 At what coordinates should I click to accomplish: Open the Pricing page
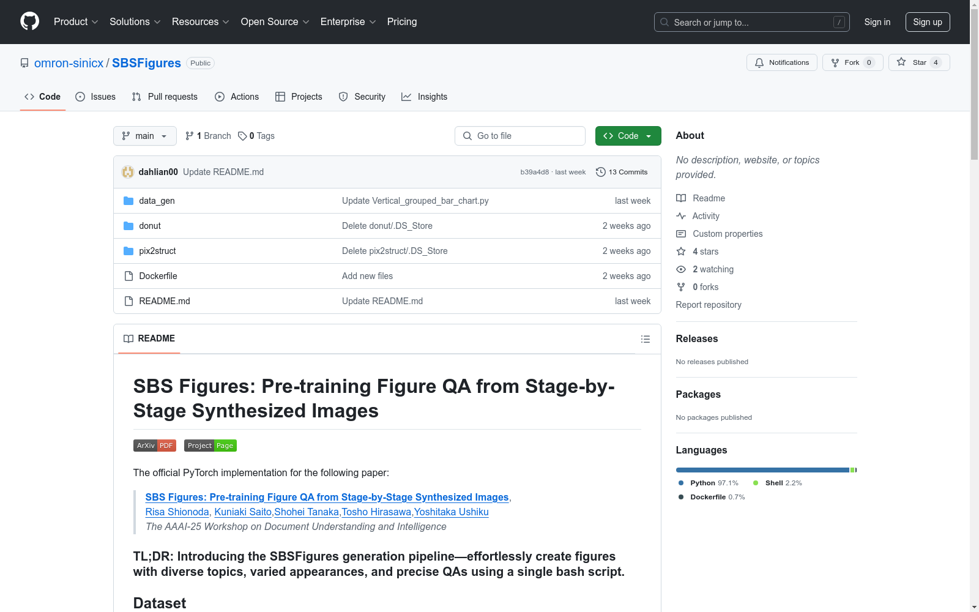click(x=402, y=22)
